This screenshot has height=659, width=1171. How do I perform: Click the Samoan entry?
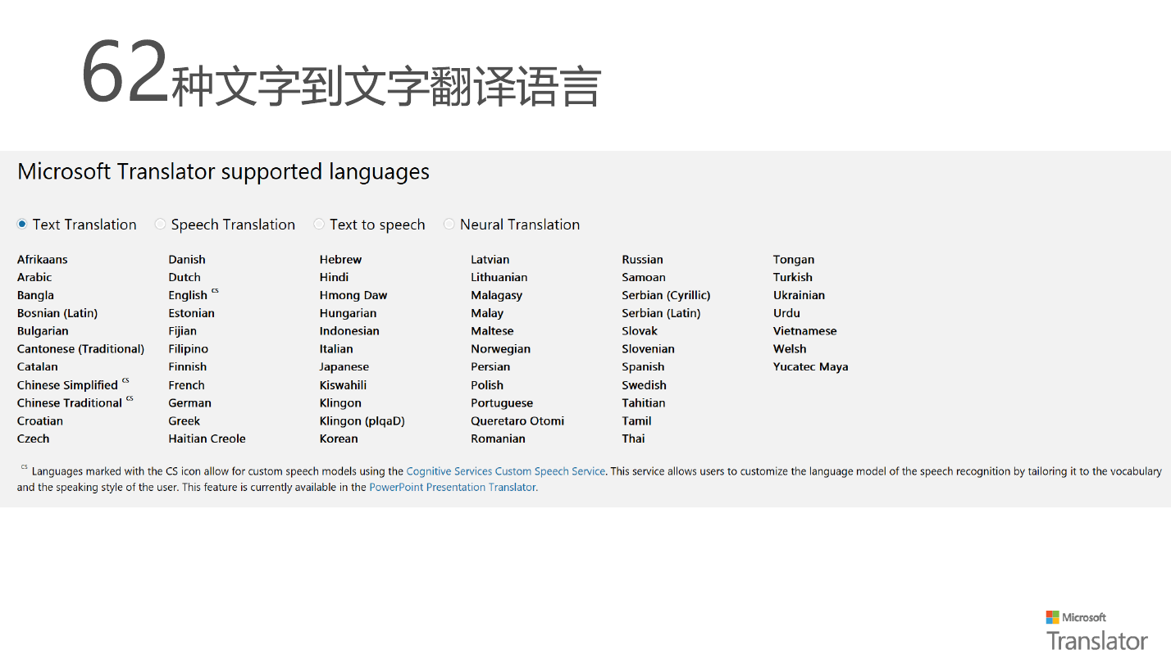644,277
